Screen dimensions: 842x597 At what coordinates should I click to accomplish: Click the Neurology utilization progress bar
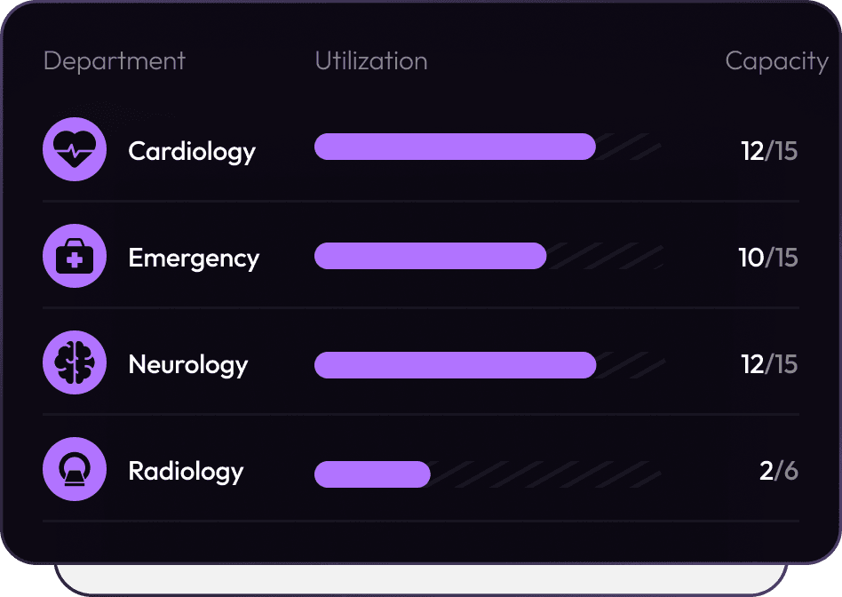[455, 365]
